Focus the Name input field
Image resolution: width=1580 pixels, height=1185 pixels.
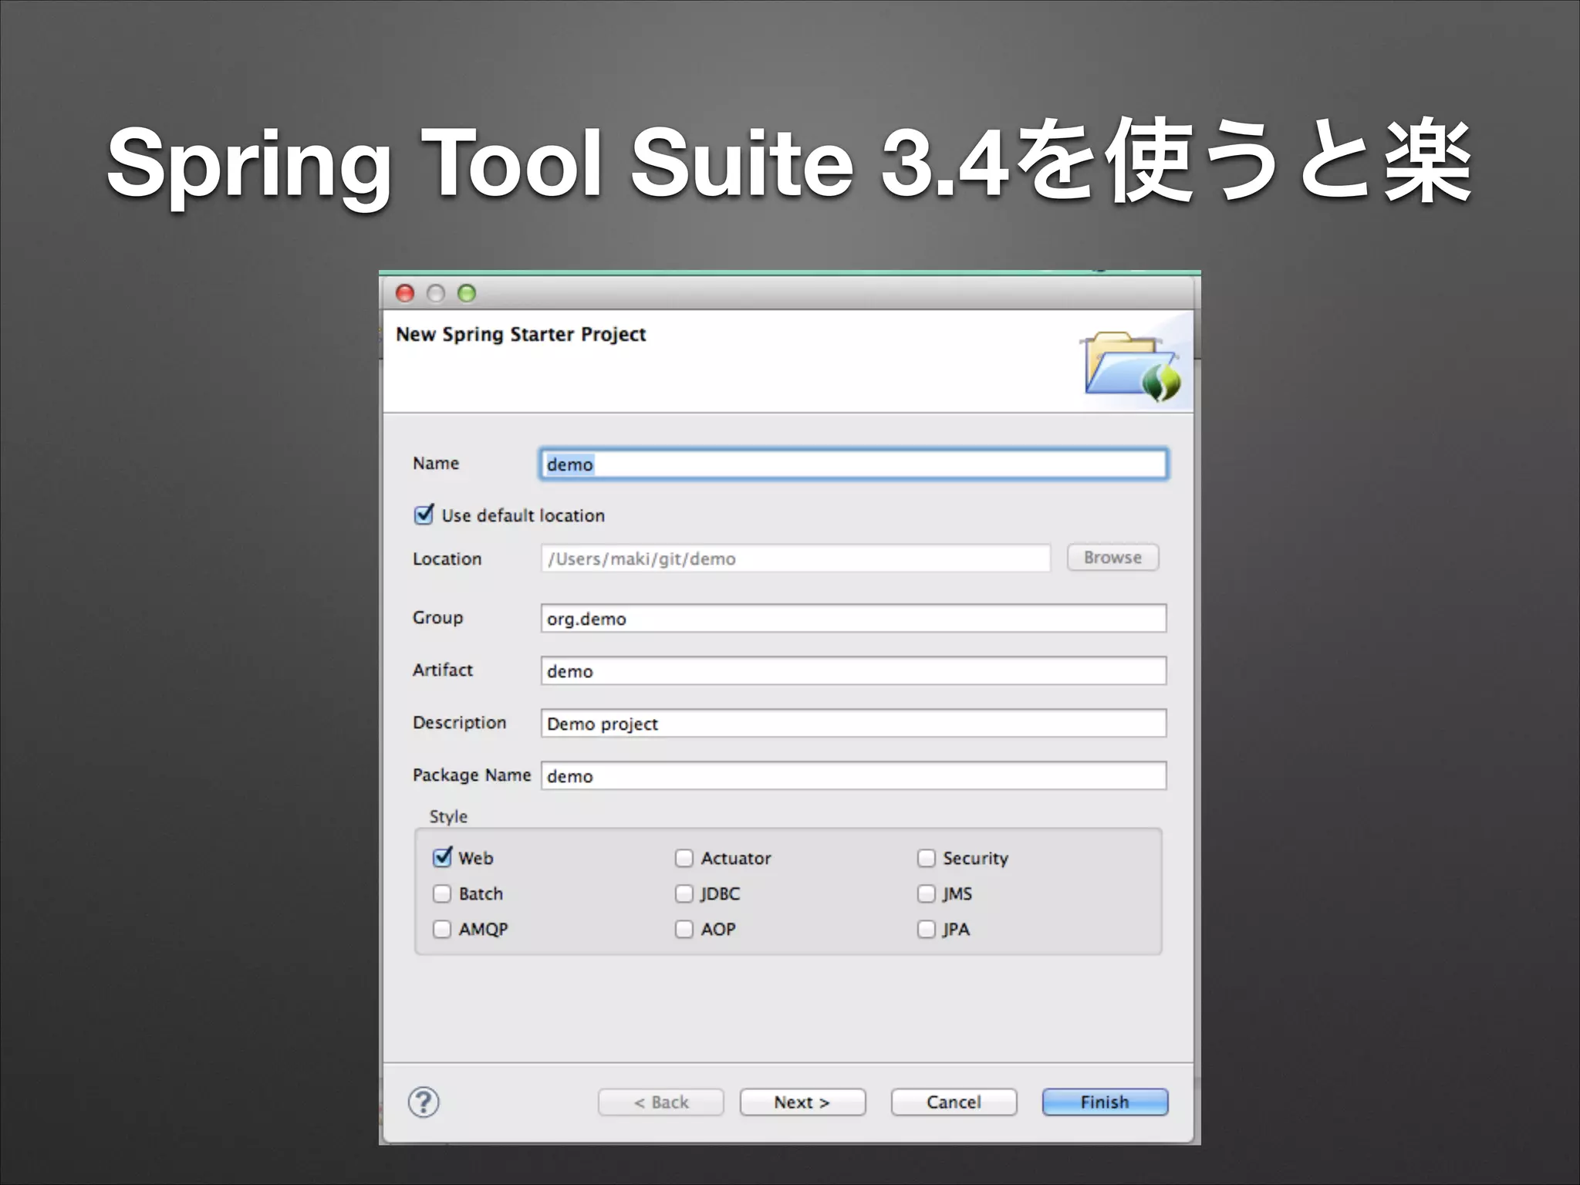tap(853, 464)
